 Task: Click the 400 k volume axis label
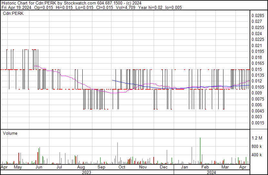pyautogui.click(x=257, y=155)
